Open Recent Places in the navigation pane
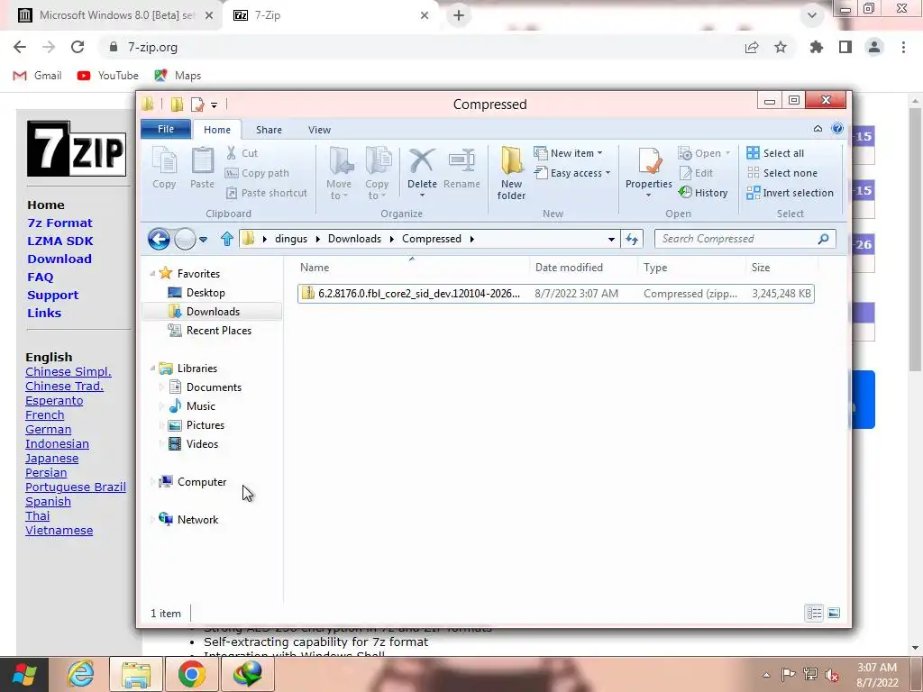The width and height of the screenshot is (923, 692). click(x=218, y=331)
